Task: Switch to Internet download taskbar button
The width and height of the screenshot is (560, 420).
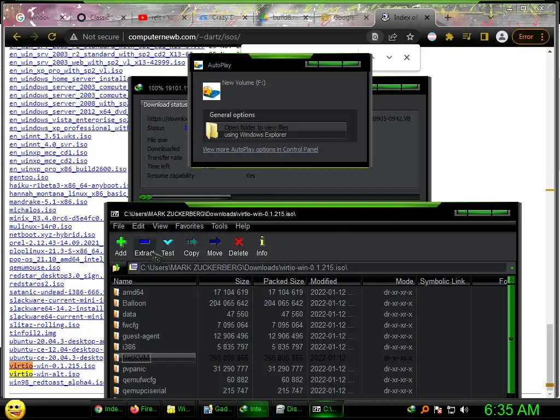Action: [253, 409]
